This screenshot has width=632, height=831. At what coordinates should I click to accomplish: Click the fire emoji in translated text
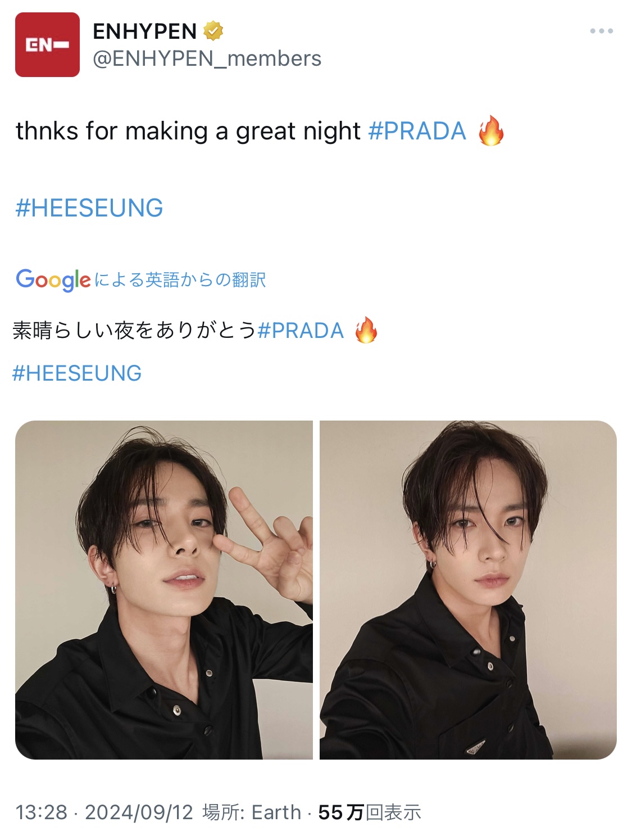click(366, 330)
